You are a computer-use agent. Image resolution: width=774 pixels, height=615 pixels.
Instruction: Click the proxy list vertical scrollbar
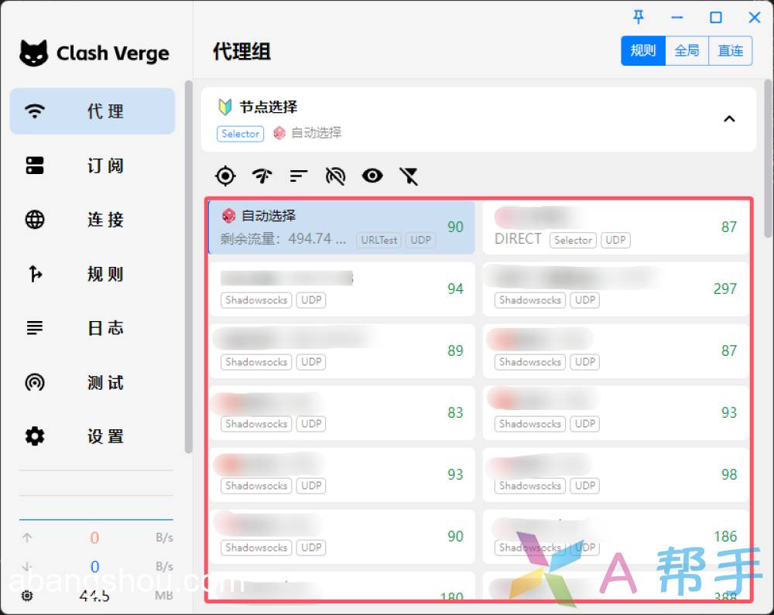767,155
